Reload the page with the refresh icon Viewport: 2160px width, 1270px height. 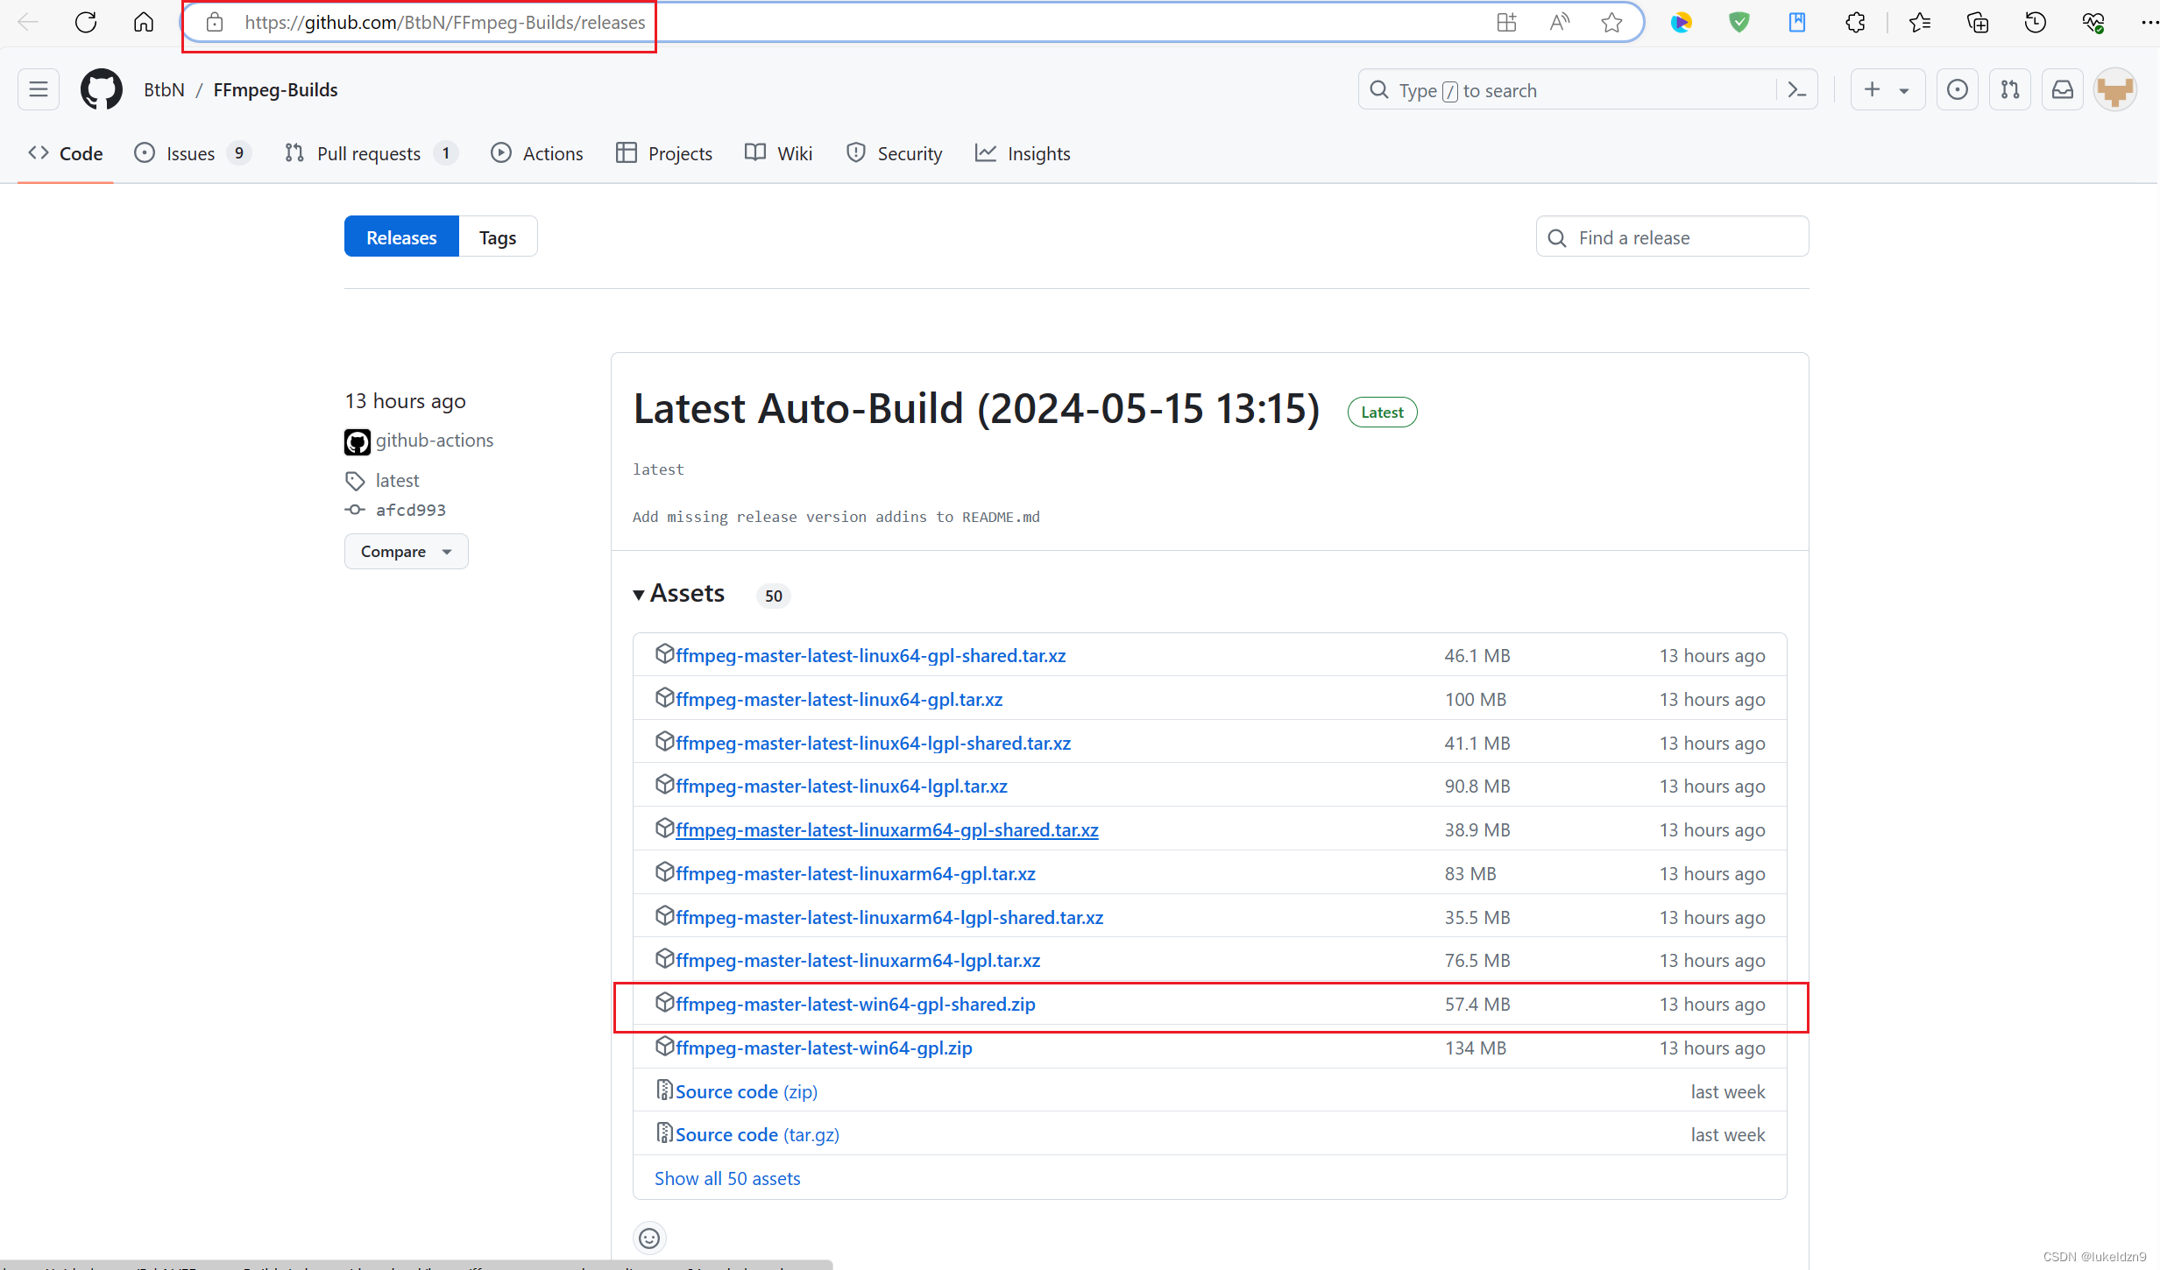[x=86, y=22]
